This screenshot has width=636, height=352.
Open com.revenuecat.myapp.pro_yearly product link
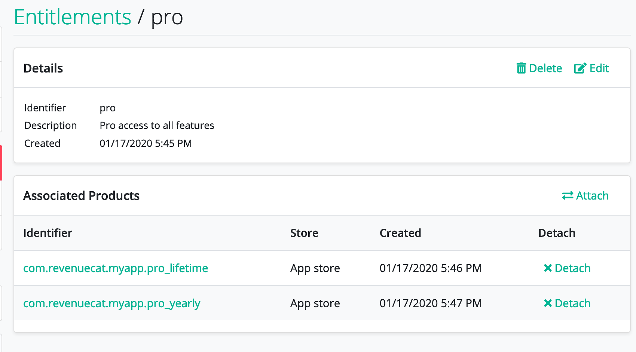112,303
